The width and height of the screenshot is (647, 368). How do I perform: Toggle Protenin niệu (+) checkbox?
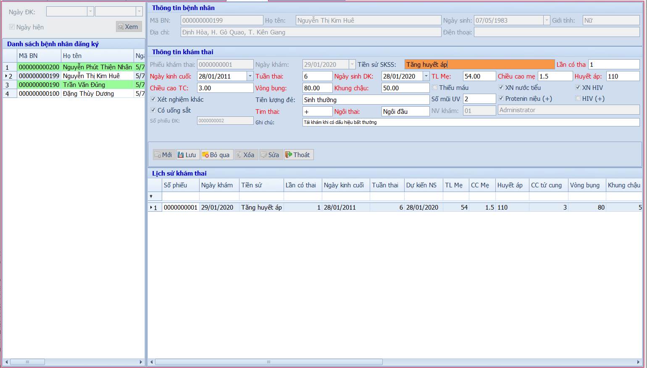click(x=501, y=98)
